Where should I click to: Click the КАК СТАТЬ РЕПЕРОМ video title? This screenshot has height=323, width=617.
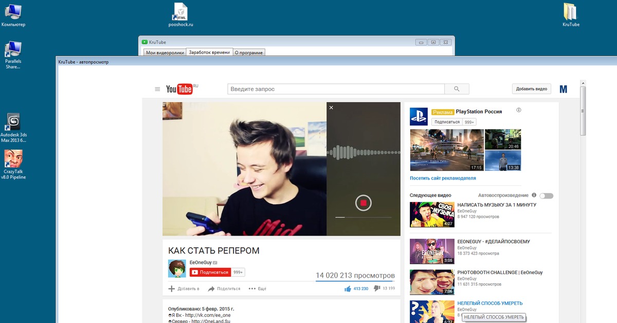(x=214, y=250)
